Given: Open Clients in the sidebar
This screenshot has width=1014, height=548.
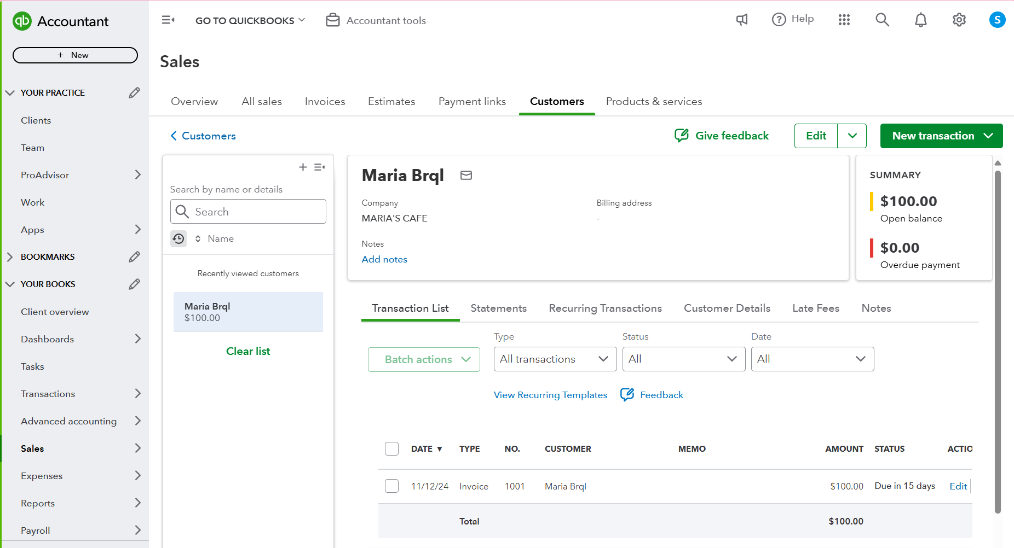Looking at the screenshot, I should click(36, 120).
